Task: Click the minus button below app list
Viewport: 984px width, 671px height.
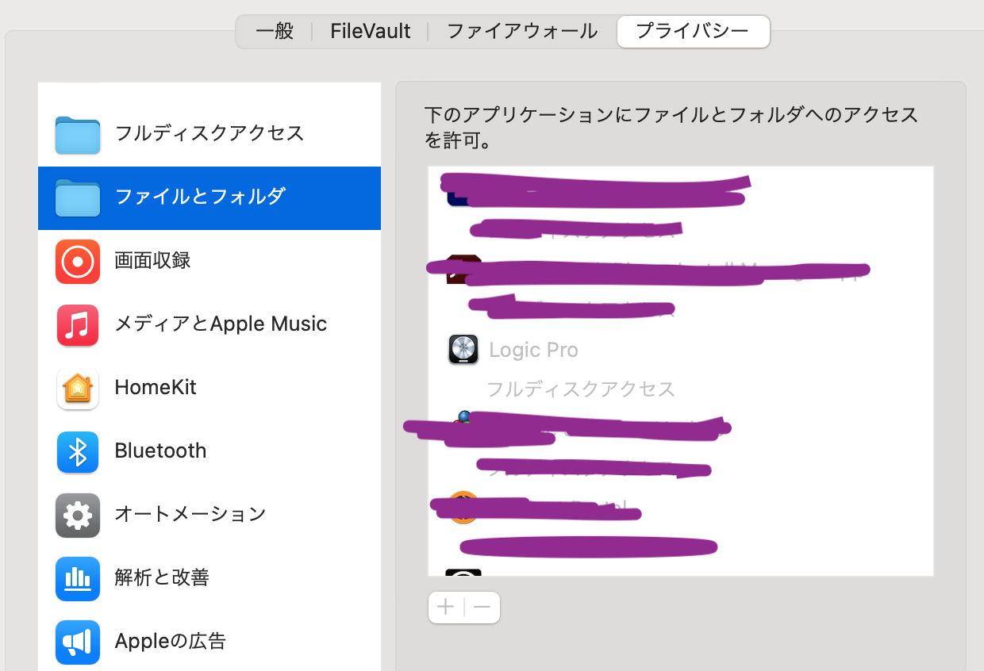Action: click(482, 608)
